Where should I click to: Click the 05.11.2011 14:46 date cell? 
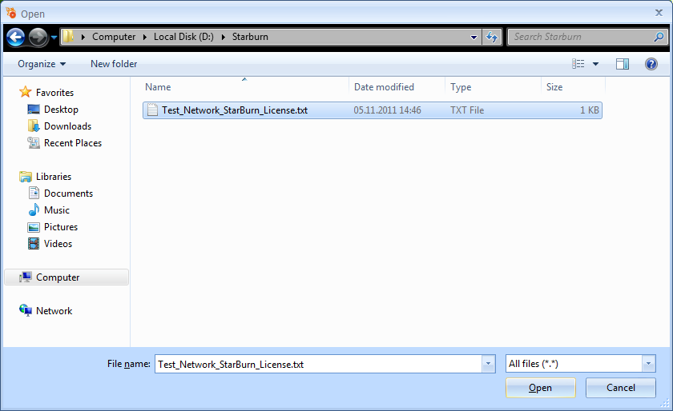coord(387,110)
